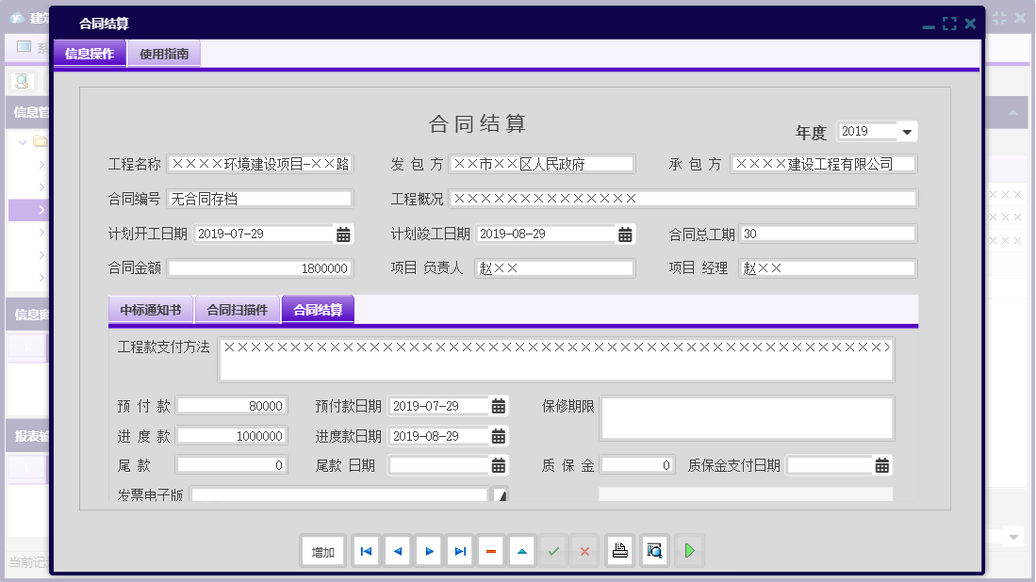Go to the next record
The width and height of the screenshot is (1036, 582).
(x=429, y=551)
